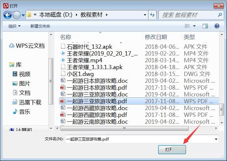
Task: Click the folder icon in address bar
Action: (x=29, y=15)
